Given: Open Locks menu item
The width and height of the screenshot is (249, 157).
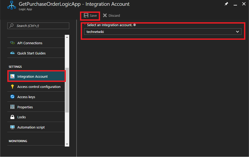Looking at the screenshot, I should coord(36,117).
